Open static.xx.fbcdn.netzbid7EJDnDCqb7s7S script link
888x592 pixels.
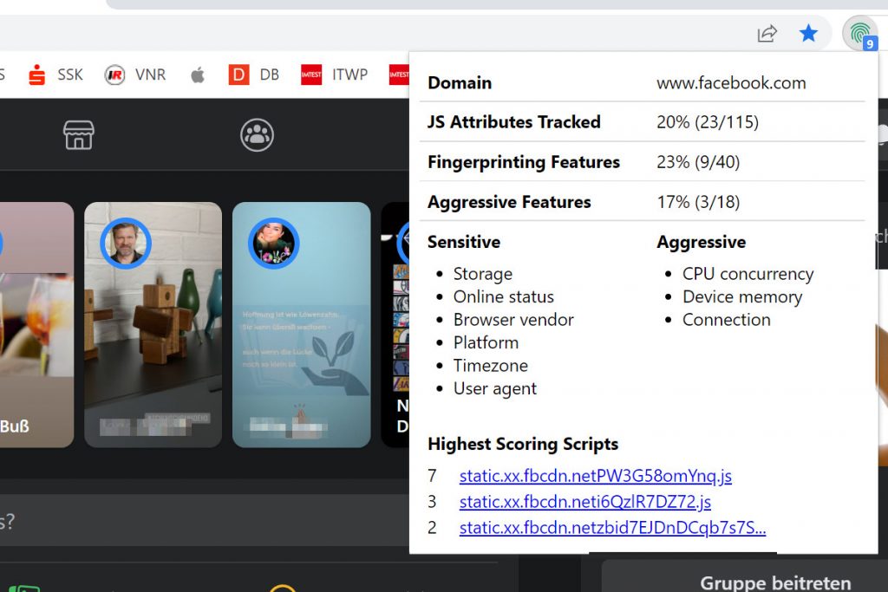[x=612, y=528]
